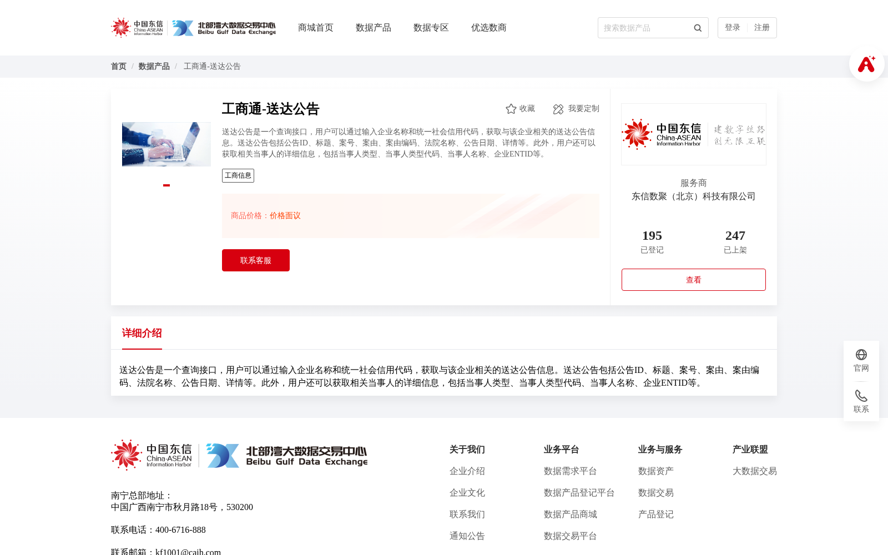Click the footer phone number 400-6716-888
This screenshot has width=888, height=555.
point(180,530)
